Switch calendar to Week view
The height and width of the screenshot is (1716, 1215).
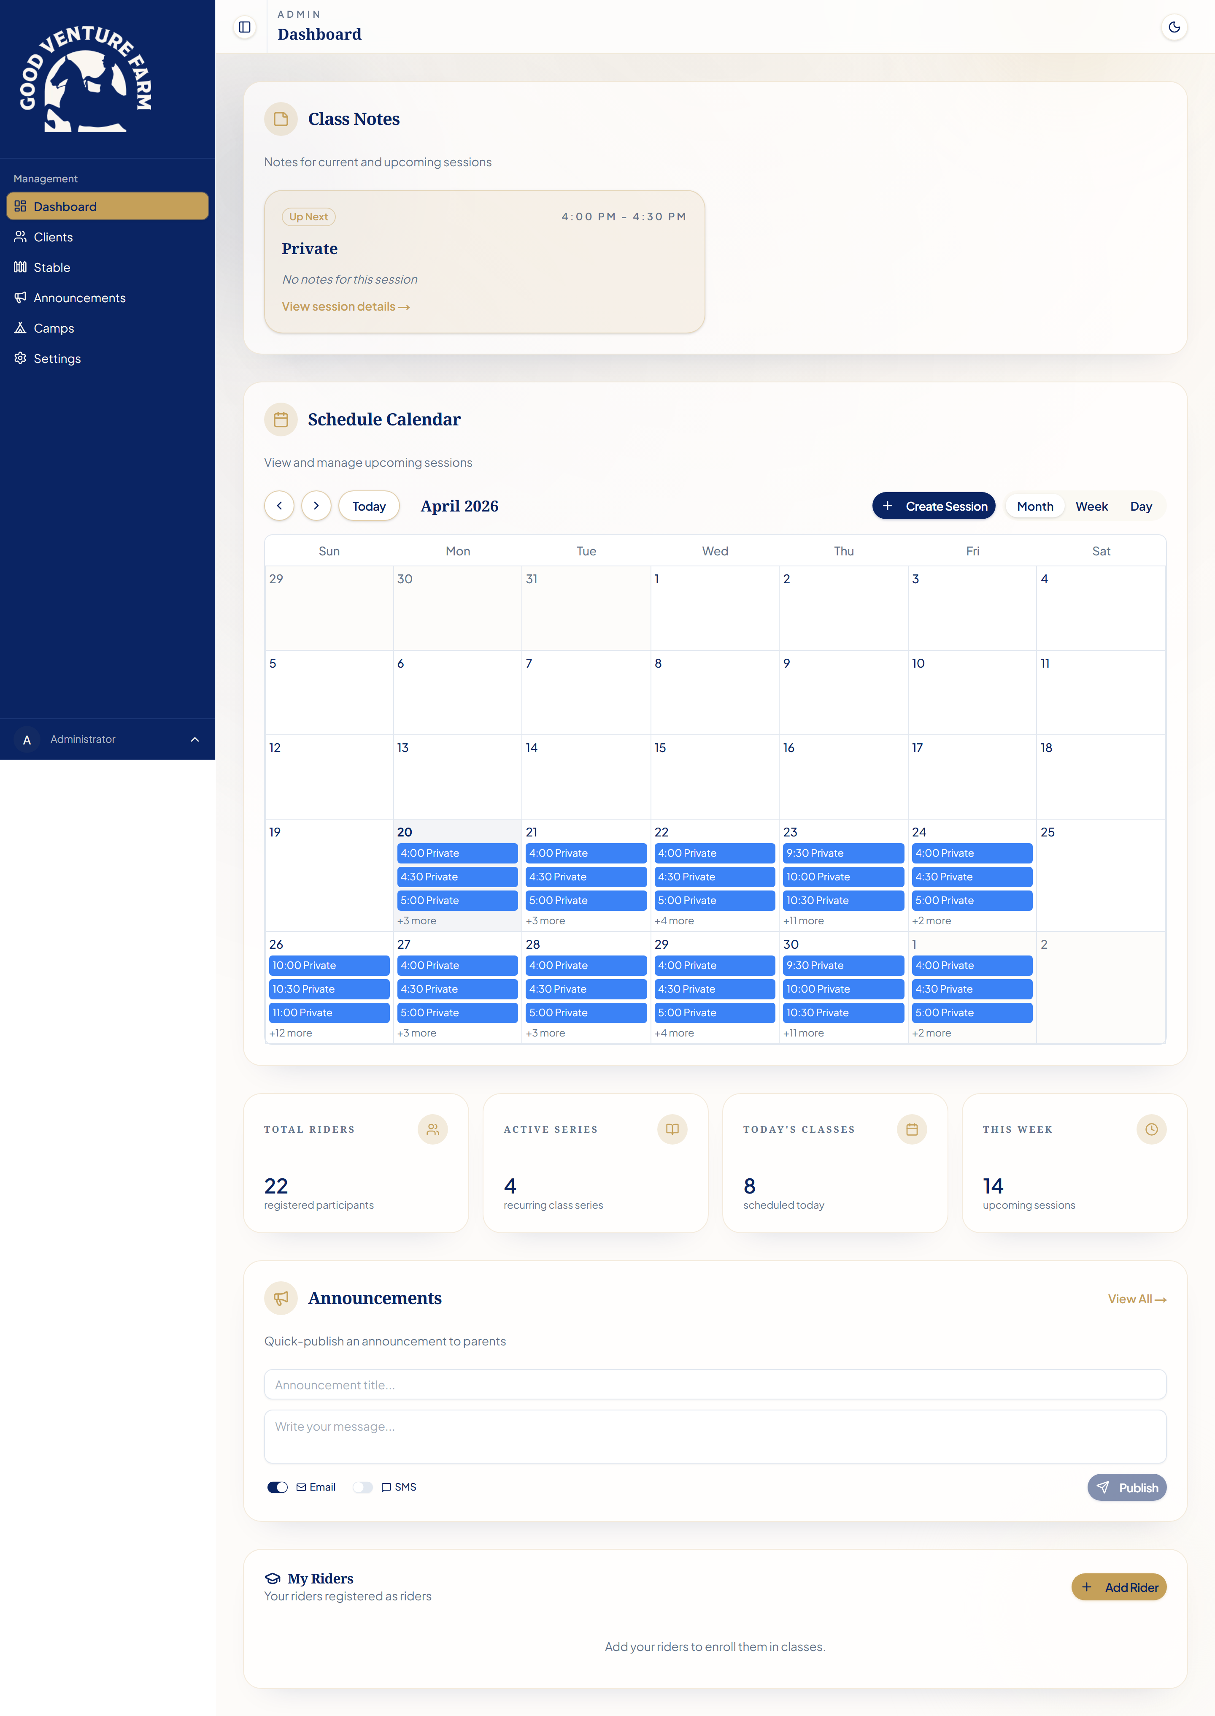click(x=1091, y=506)
